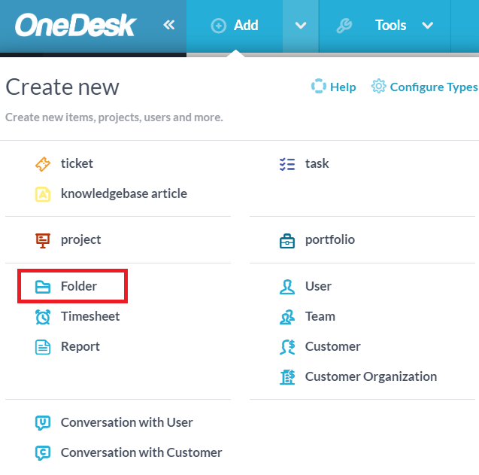Create a new knowledgebase article
Image resolution: width=479 pixels, height=475 pixels.
click(124, 194)
